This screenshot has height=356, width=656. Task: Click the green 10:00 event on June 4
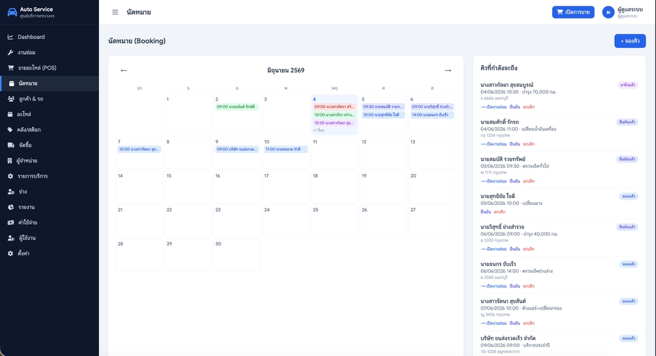pos(334,115)
